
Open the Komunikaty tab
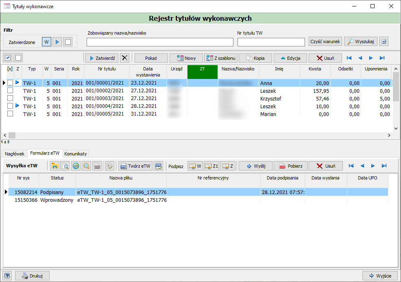[x=76, y=153]
